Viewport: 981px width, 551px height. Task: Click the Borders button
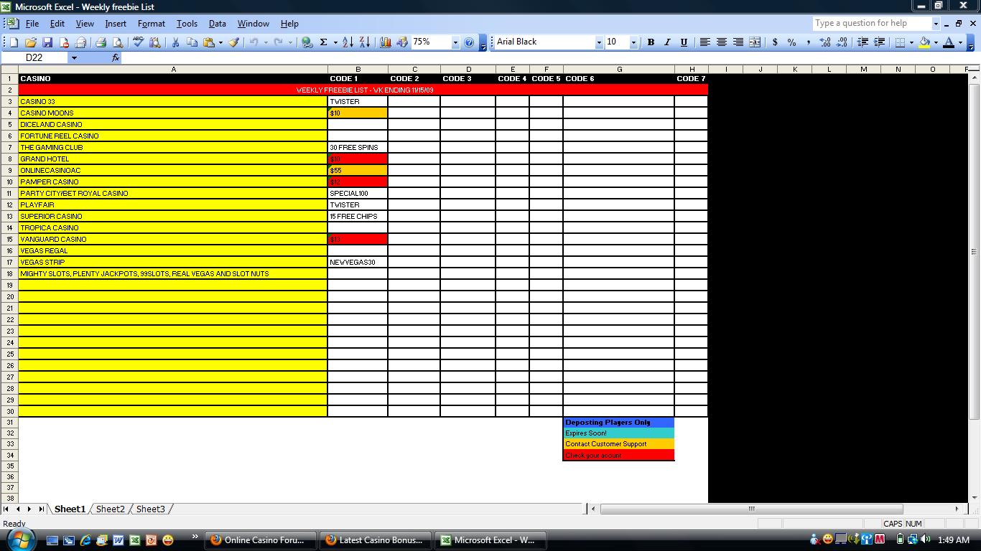pyautogui.click(x=901, y=42)
